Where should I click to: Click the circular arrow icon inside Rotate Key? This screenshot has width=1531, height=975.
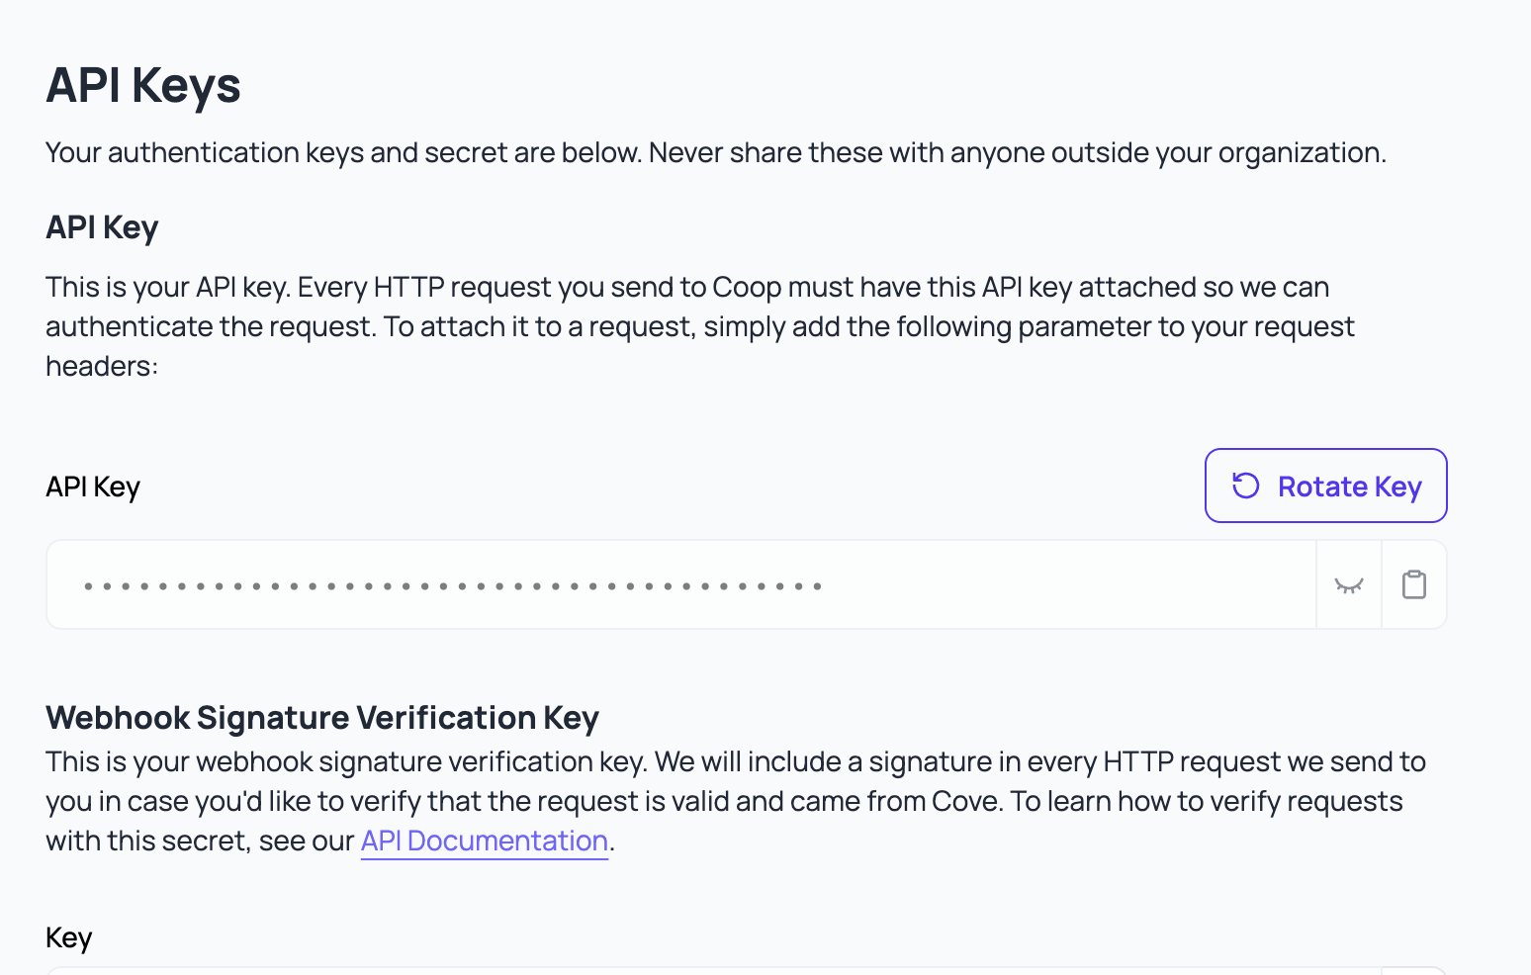coord(1245,486)
